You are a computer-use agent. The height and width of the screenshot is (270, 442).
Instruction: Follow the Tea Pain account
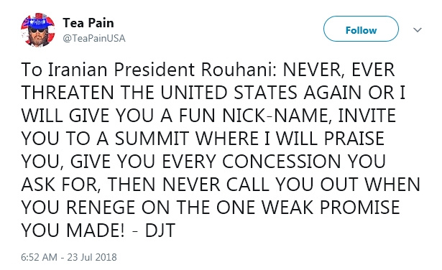pos(361,29)
